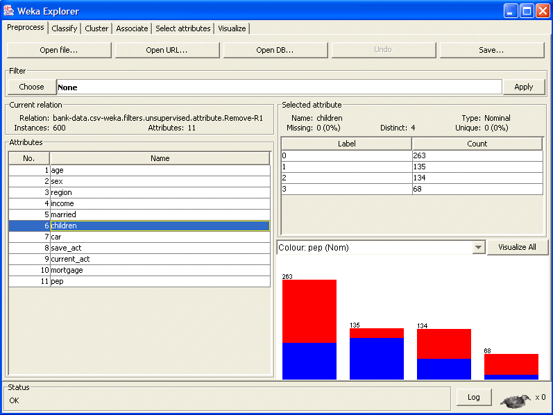Open the Colour pep (Nom) dropdown
553x415 pixels.
381,248
